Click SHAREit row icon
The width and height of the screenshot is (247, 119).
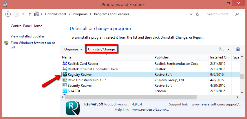[65, 91]
